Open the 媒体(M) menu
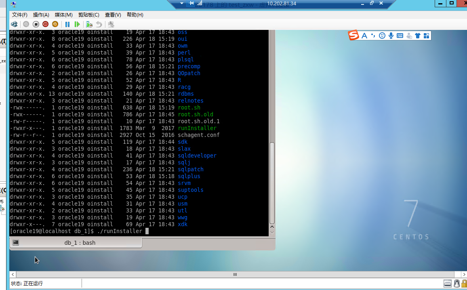The height and width of the screenshot is (290, 467). click(64, 15)
